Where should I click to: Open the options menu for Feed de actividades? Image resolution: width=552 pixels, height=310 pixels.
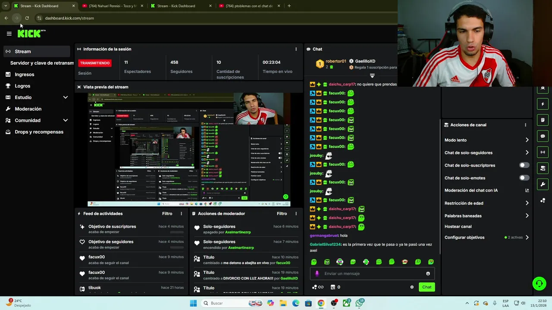point(181,214)
